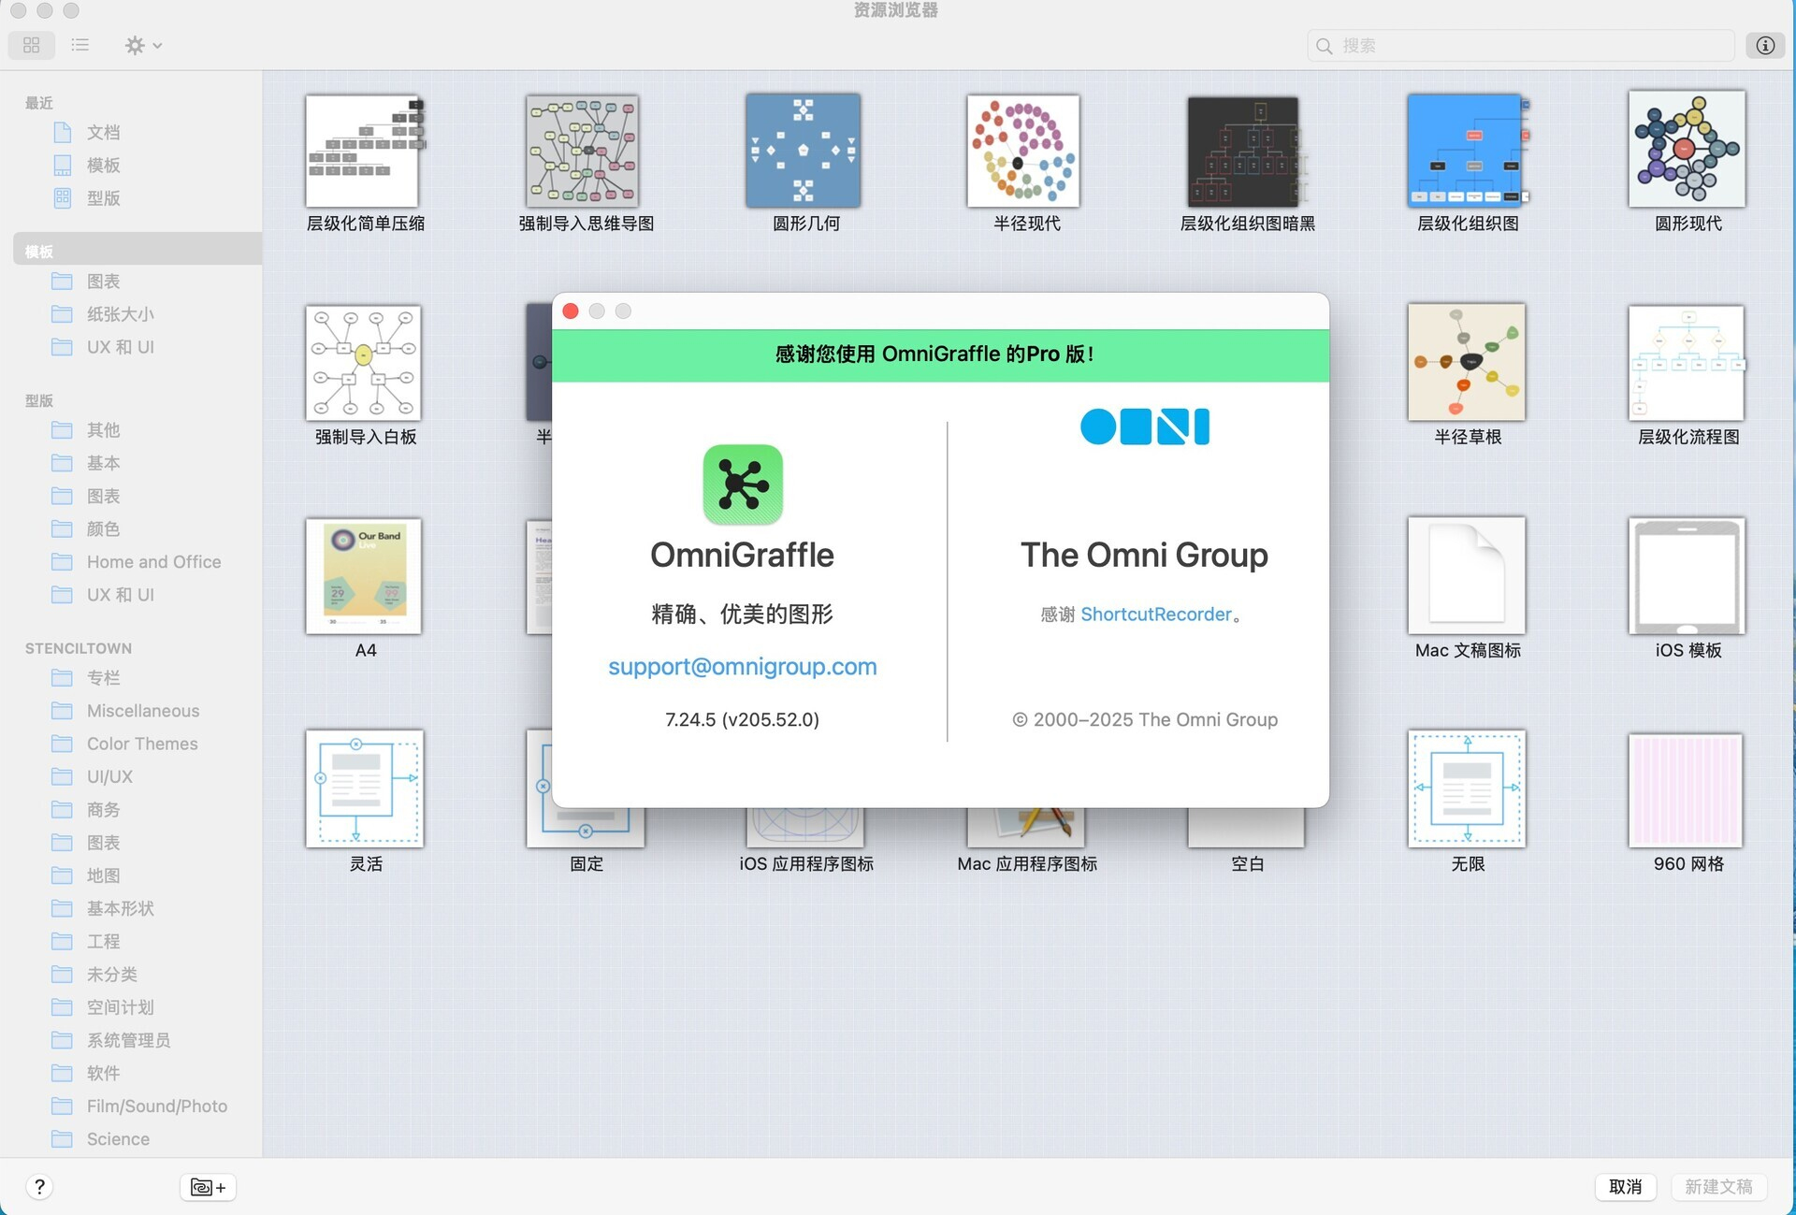The height and width of the screenshot is (1215, 1796).
Task: Select 文档 in the 最近 sidebar section
Action: click(x=103, y=132)
